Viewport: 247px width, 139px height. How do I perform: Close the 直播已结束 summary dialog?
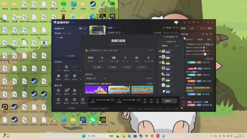point(184,37)
